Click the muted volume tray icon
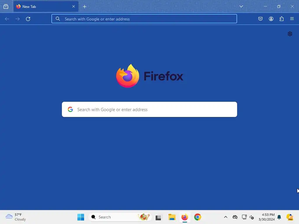 click(252, 217)
